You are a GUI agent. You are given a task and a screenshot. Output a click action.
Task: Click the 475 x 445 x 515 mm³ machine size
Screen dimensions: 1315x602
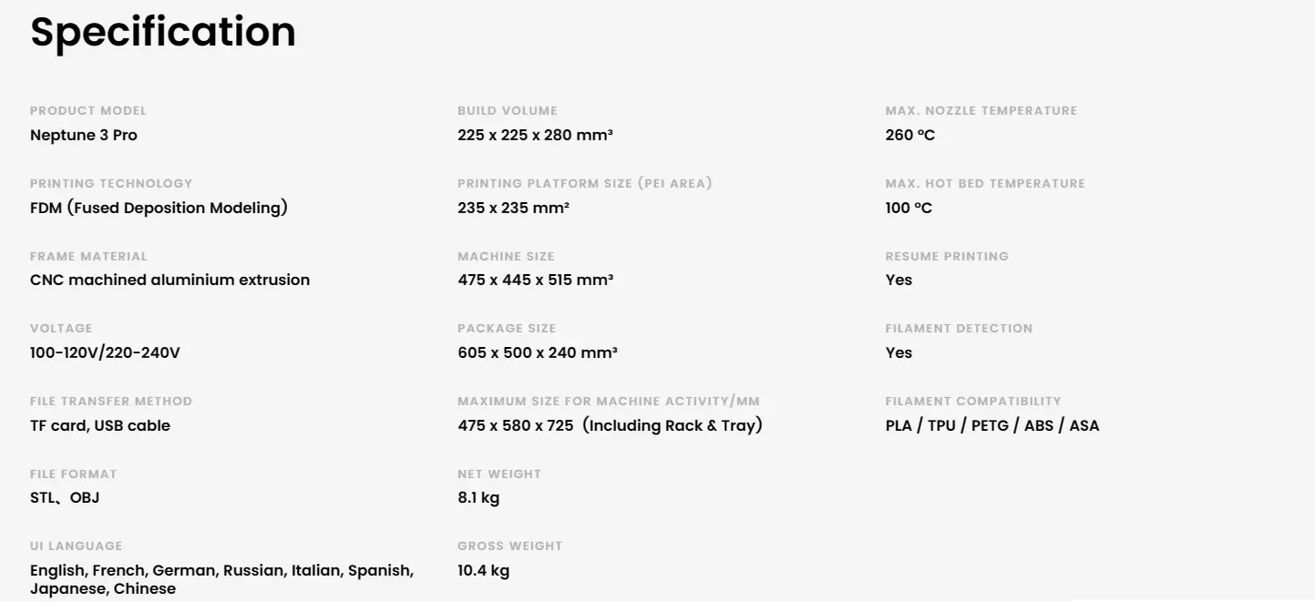tap(535, 280)
